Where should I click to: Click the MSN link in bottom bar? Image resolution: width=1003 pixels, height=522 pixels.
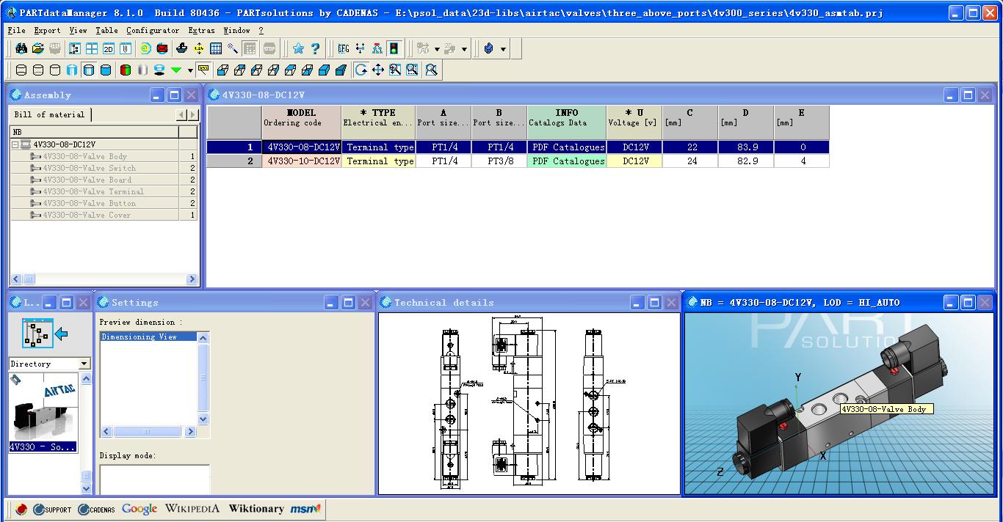coord(305,509)
